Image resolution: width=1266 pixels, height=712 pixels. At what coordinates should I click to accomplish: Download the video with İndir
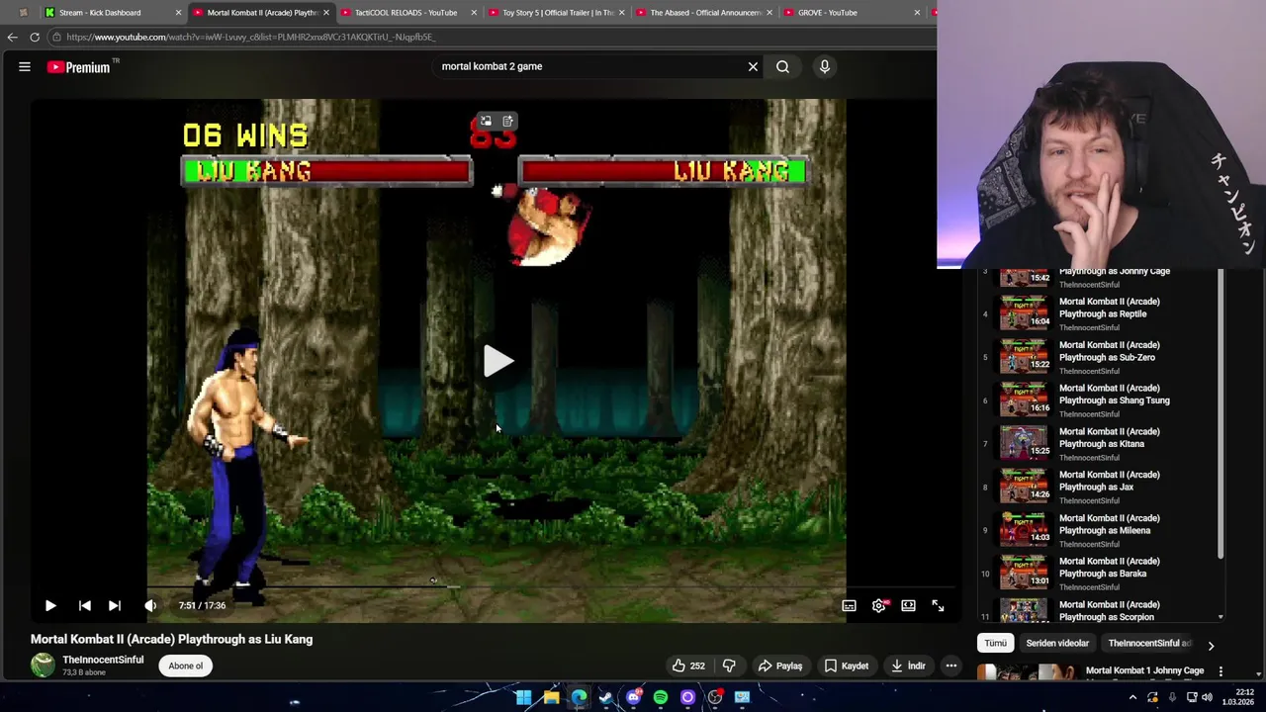(x=908, y=666)
